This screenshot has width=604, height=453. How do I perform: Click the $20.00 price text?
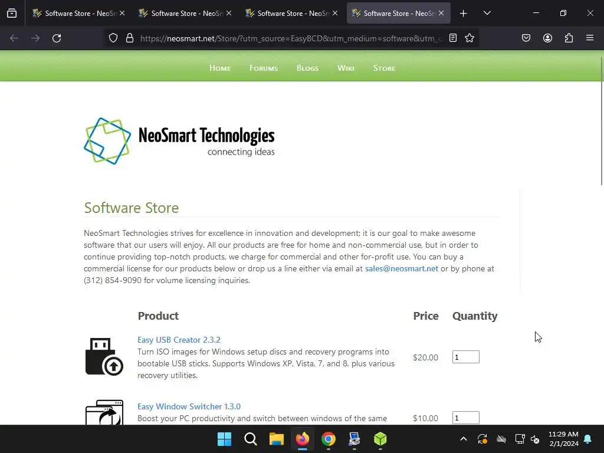click(425, 357)
